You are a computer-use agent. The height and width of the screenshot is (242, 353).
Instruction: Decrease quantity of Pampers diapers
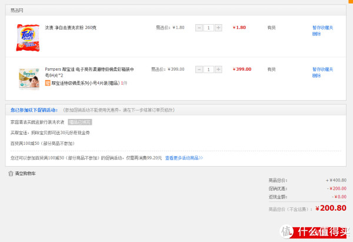click(x=199, y=69)
